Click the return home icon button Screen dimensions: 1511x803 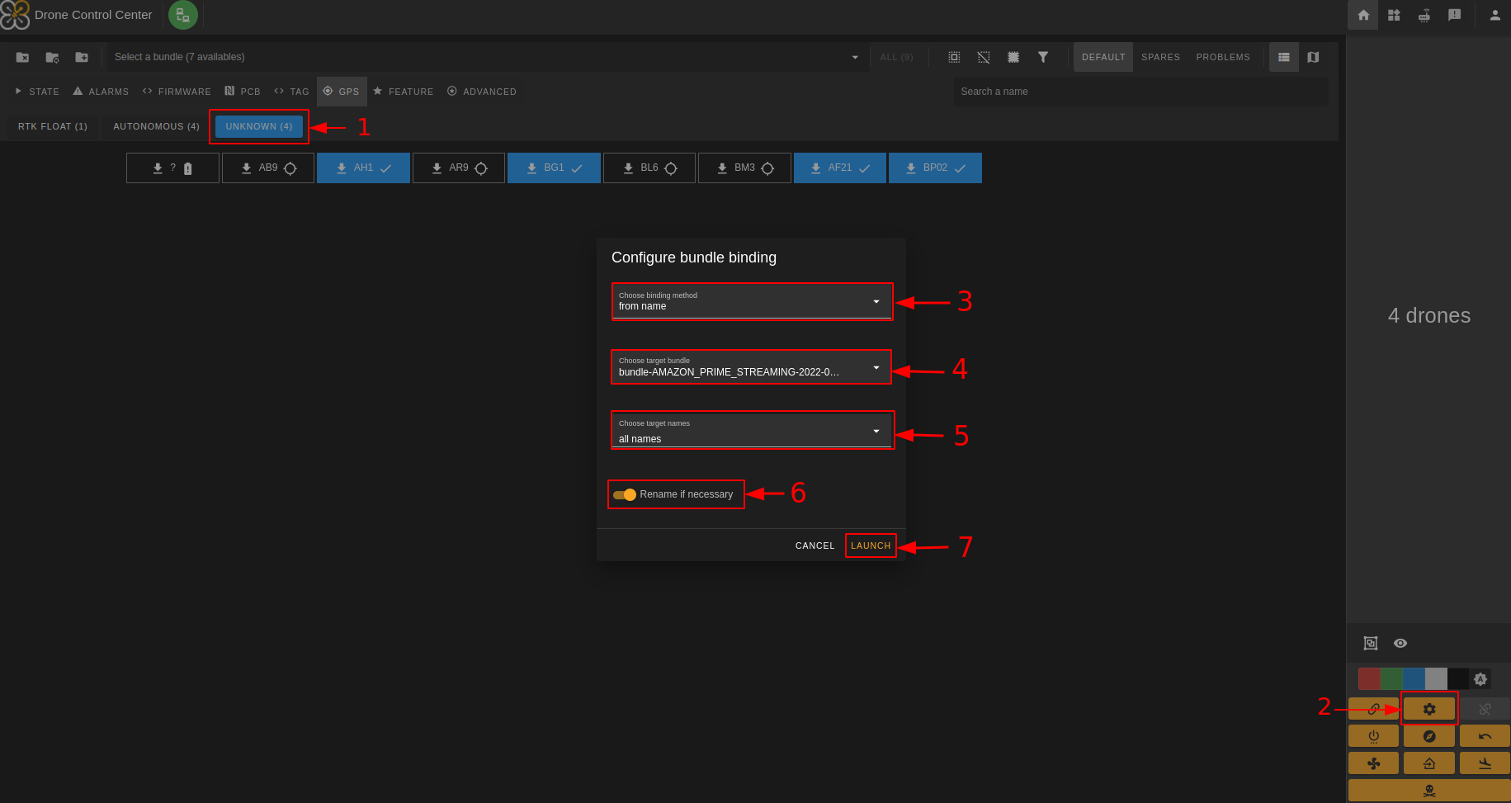click(1428, 763)
